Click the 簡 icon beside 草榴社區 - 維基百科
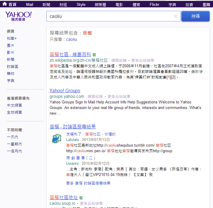The width and height of the screenshot is (213, 208). (94, 55)
